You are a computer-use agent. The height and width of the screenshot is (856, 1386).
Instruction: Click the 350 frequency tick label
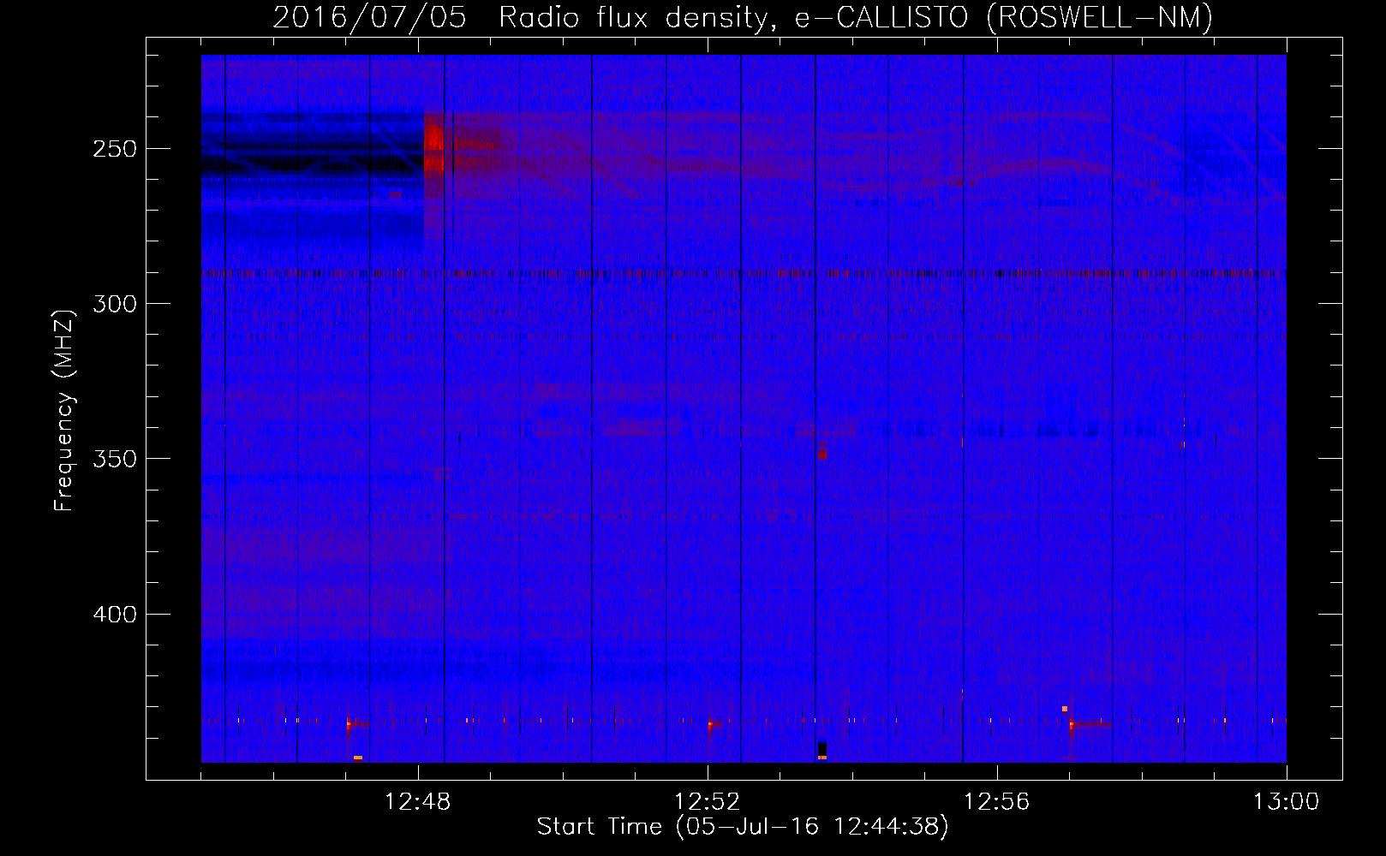click(x=115, y=459)
